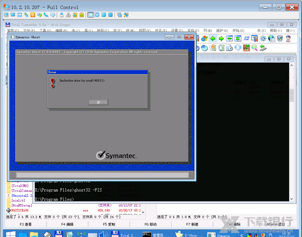Select the [TotalCMD] folder row
Viewport: 302px width, 237px height.
tap(20, 186)
